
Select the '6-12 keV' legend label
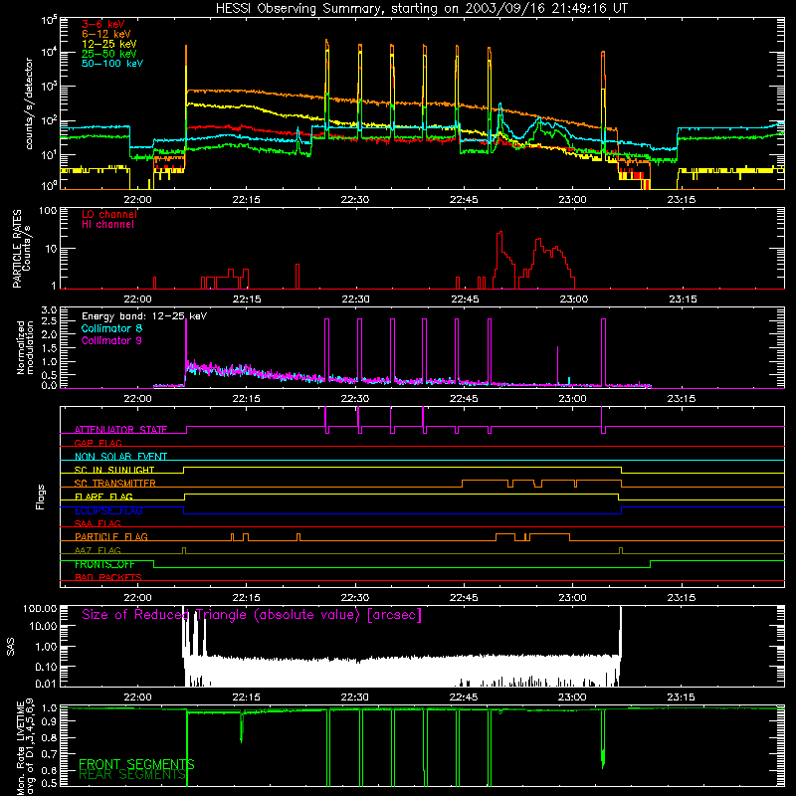(106, 34)
